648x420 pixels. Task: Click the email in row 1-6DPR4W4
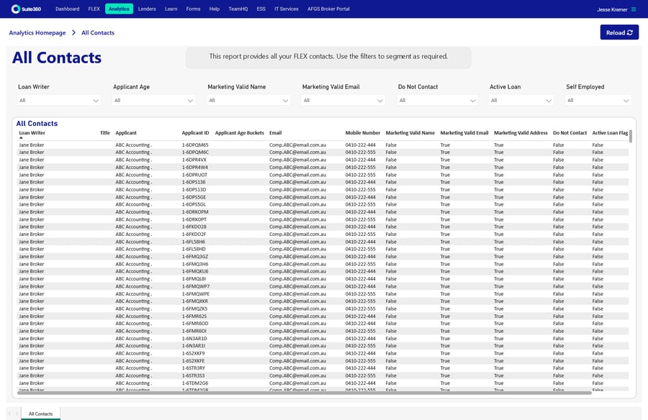point(297,168)
